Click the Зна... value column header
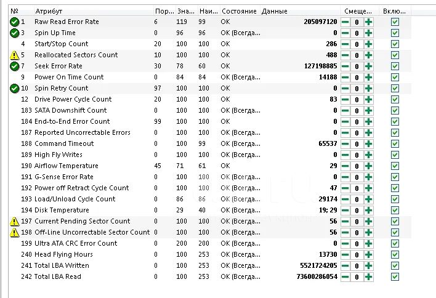Viewport: 436px width, 298px height. 186,12
